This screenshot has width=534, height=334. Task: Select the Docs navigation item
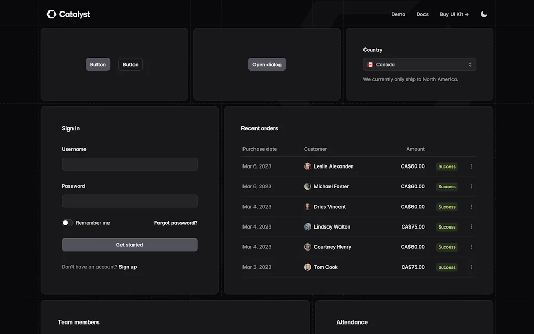click(x=422, y=14)
